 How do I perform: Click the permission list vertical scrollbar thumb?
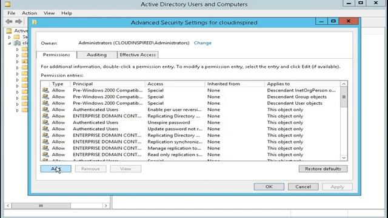[344, 97]
